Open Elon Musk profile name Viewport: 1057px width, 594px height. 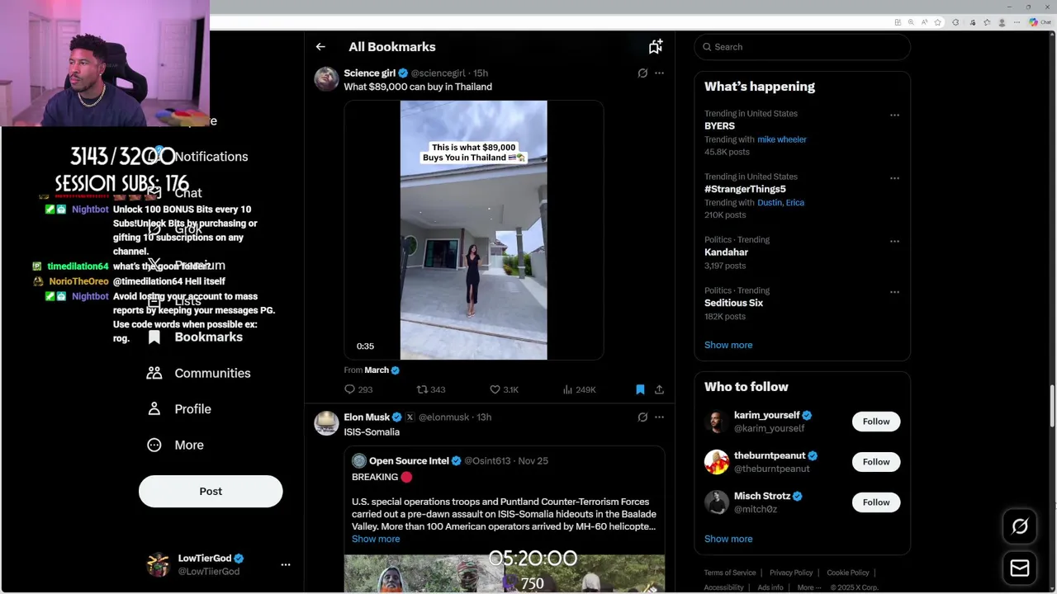point(367,417)
